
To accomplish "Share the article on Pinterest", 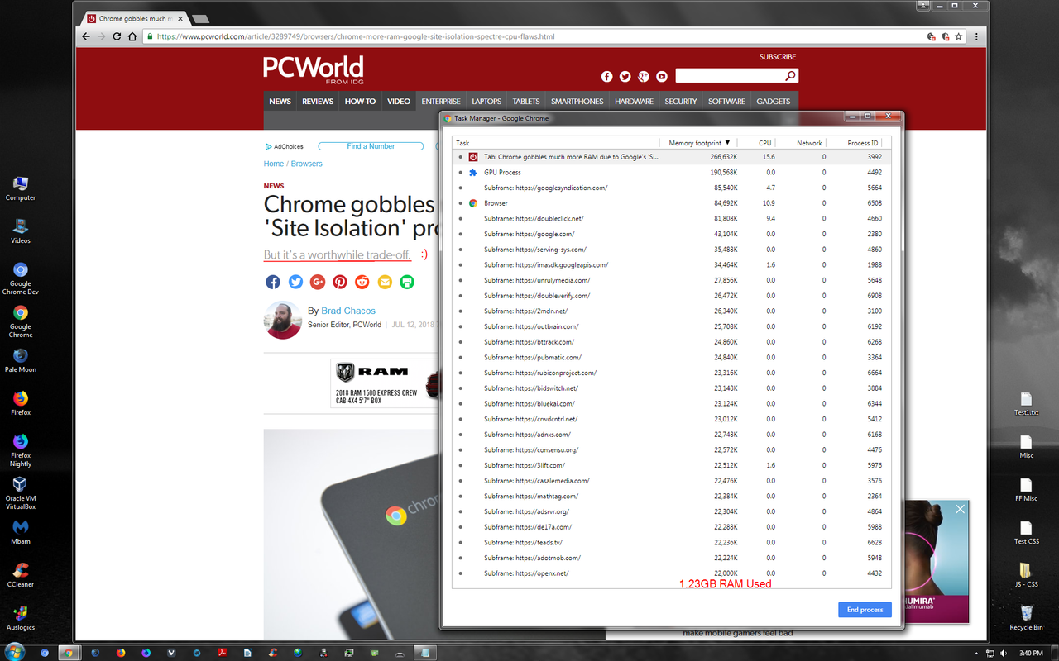I will [x=340, y=282].
